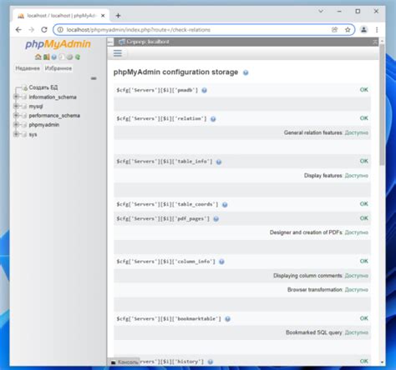The width and height of the screenshot is (396, 370).
Task: Expand the mysql database tree
Action: click(16, 106)
